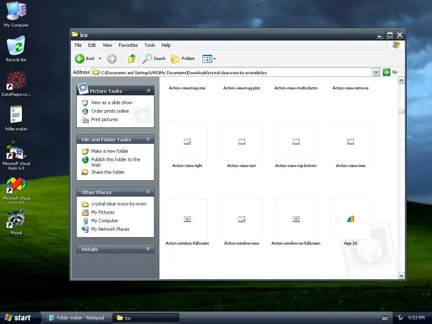The height and width of the screenshot is (324, 432).
Task: Select the Action-window-fullscreen thumbnail
Action: (x=187, y=219)
